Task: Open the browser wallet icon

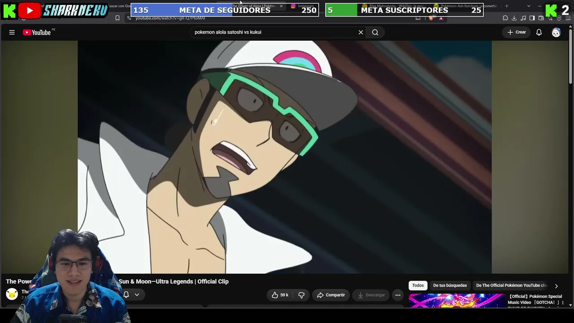Action: click(x=541, y=18)
